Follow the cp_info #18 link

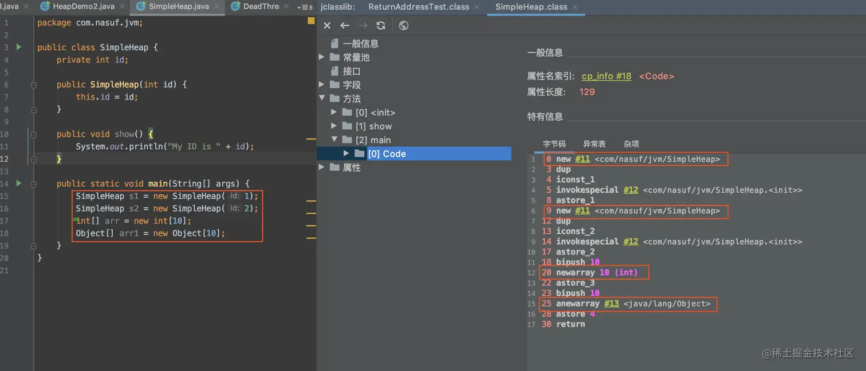(607, 76)
